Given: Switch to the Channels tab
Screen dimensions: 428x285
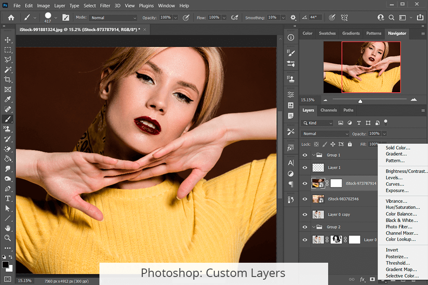Looking at the screenshot, I should (x=329, y=110).
